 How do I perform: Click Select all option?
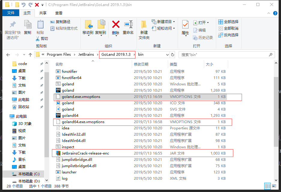point(228,22)
